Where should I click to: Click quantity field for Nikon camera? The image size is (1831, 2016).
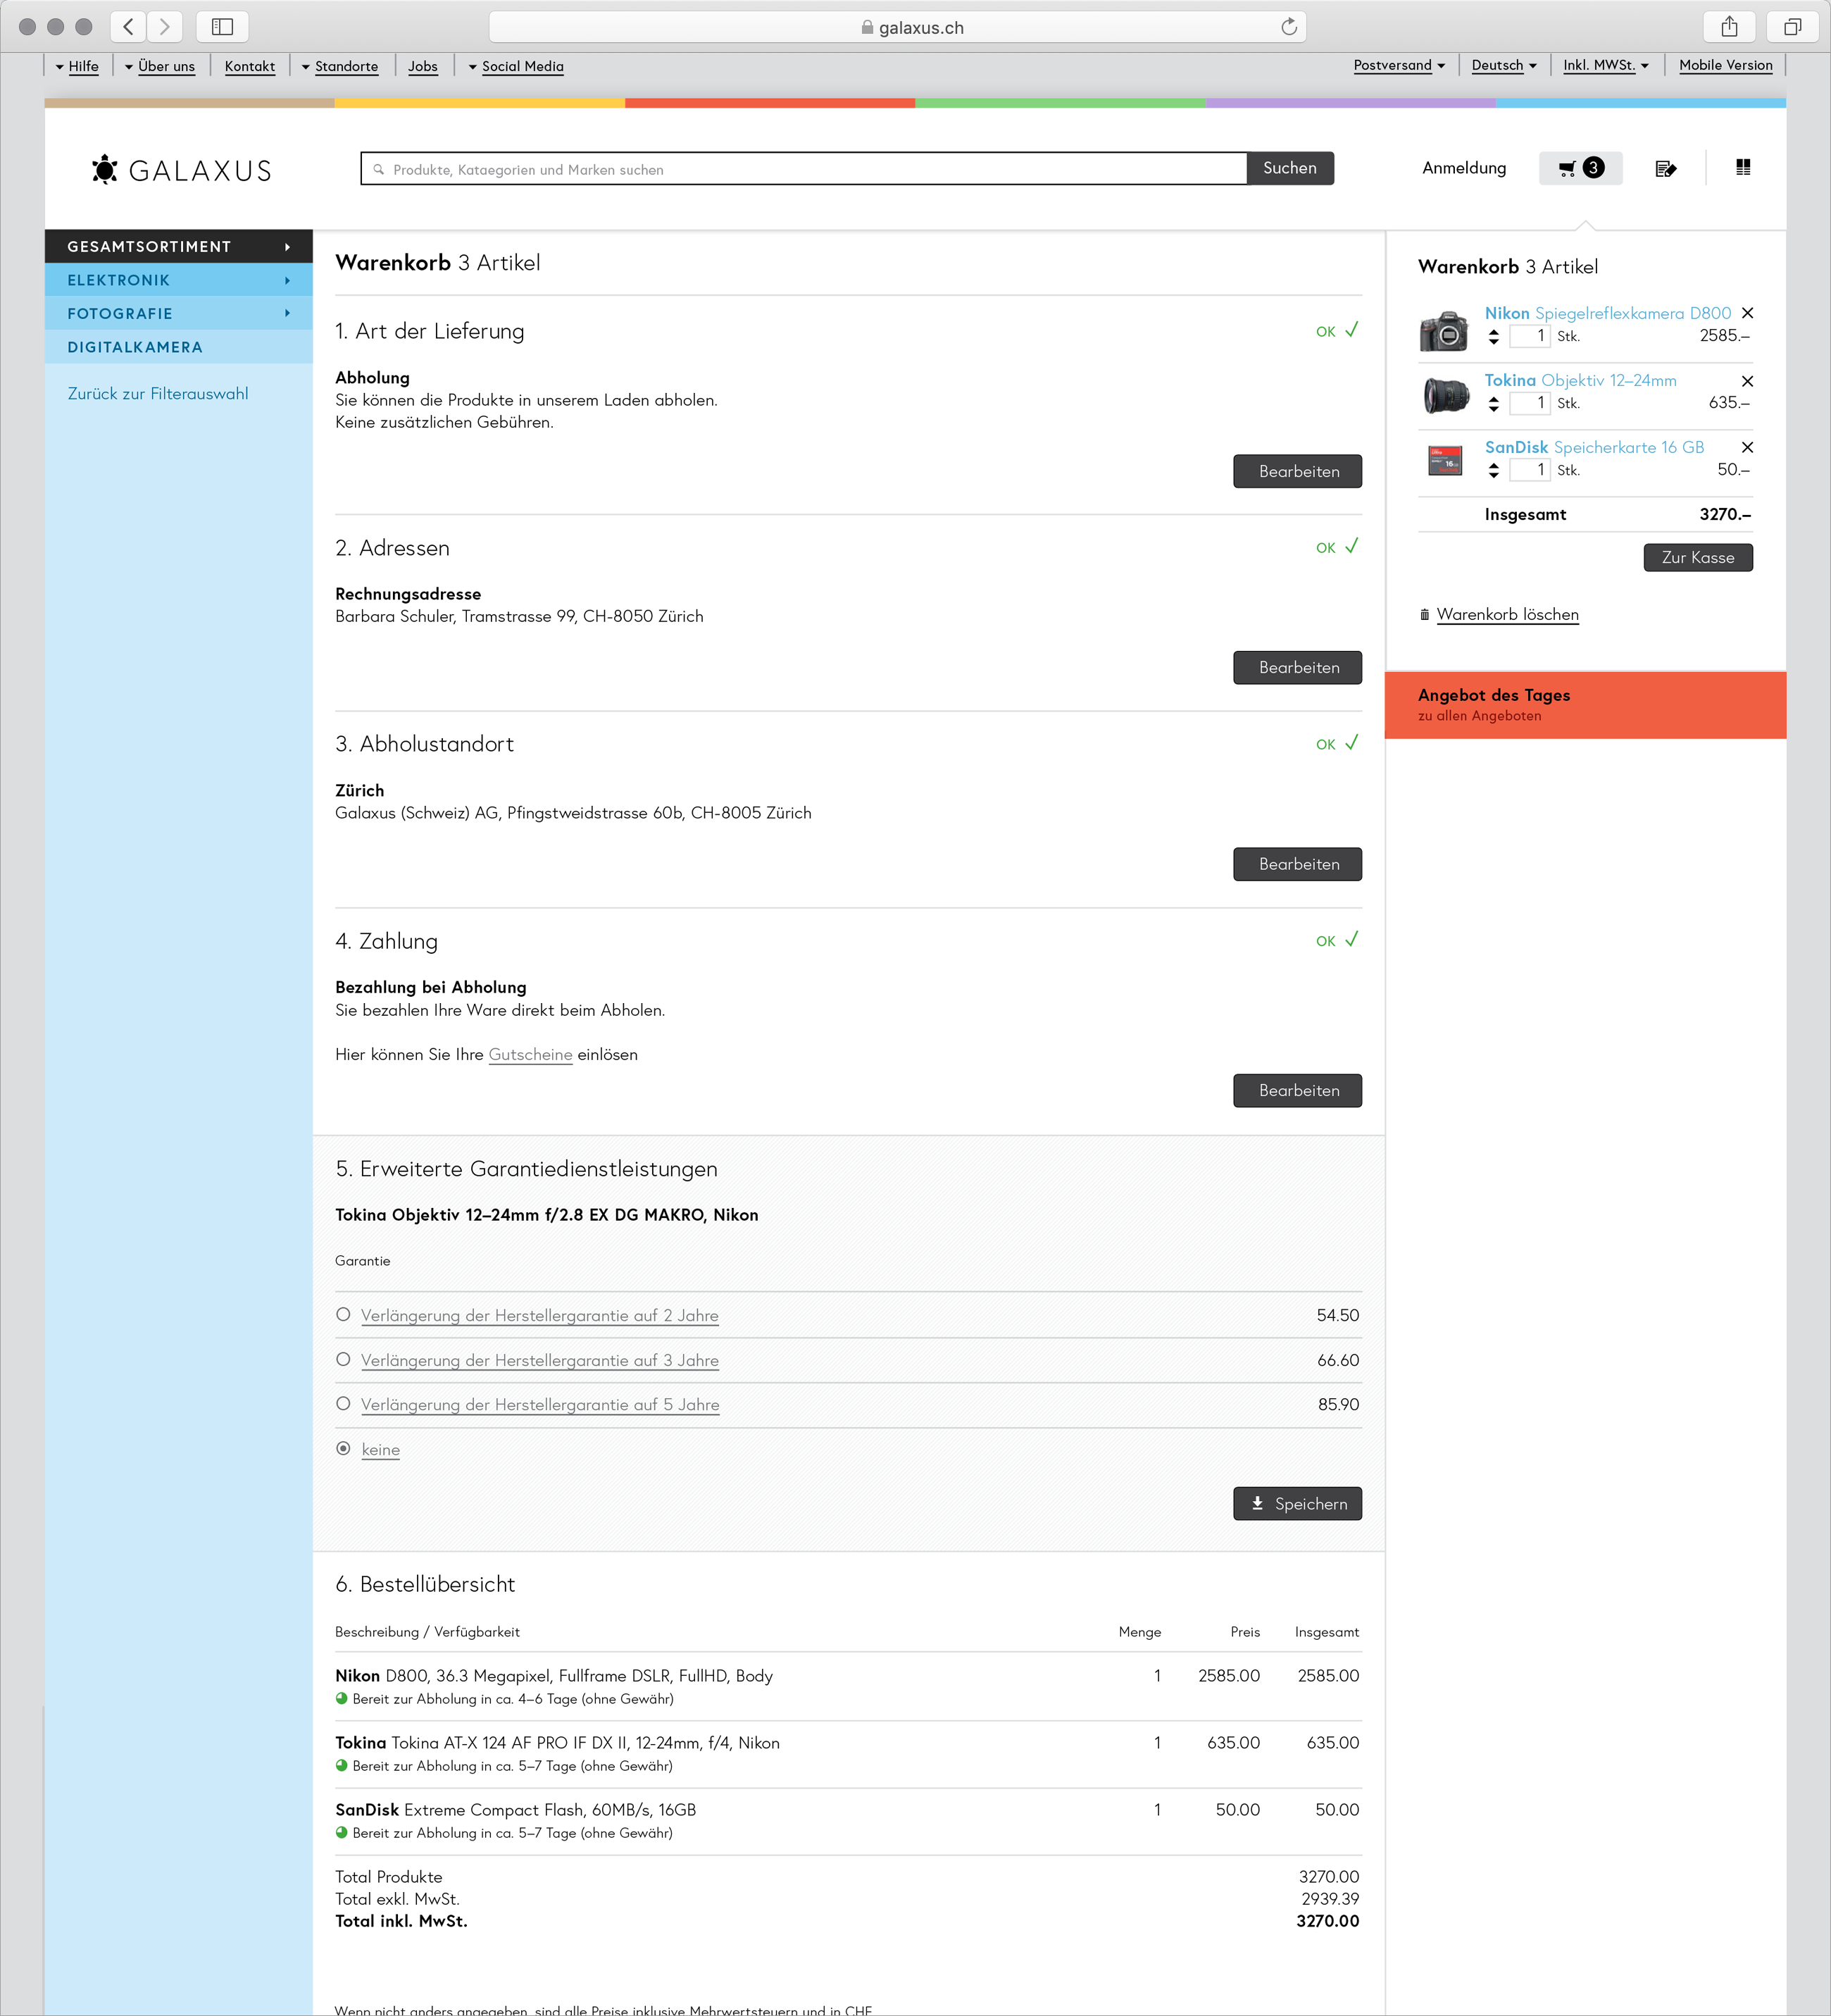pyautogui.click(x=1529, y=336)
